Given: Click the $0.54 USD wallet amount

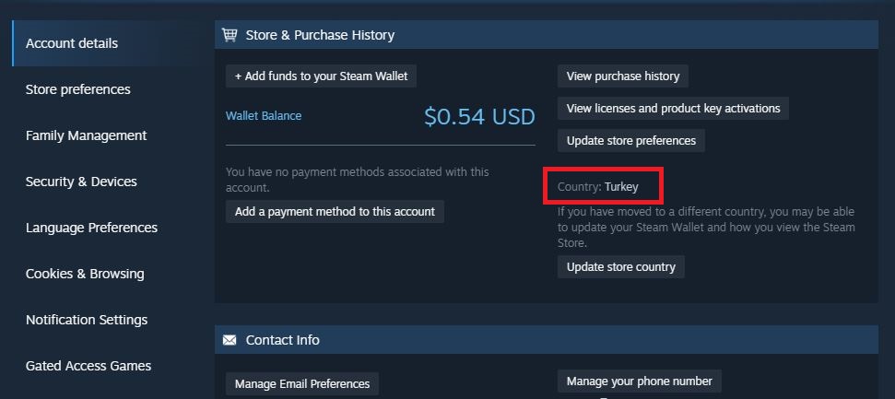Looking at the screenshot, I should point(479,117).
